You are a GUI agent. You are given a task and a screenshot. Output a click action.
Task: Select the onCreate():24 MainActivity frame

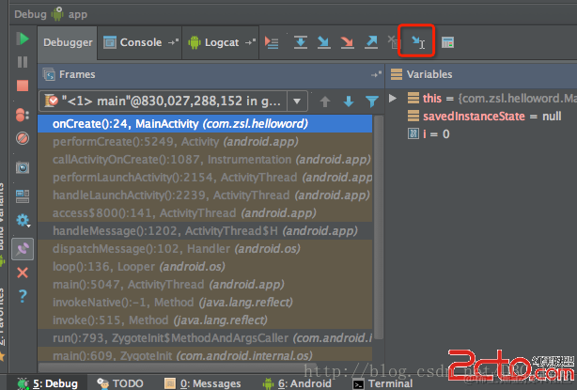pyautogui.click(x=205, y=124)
